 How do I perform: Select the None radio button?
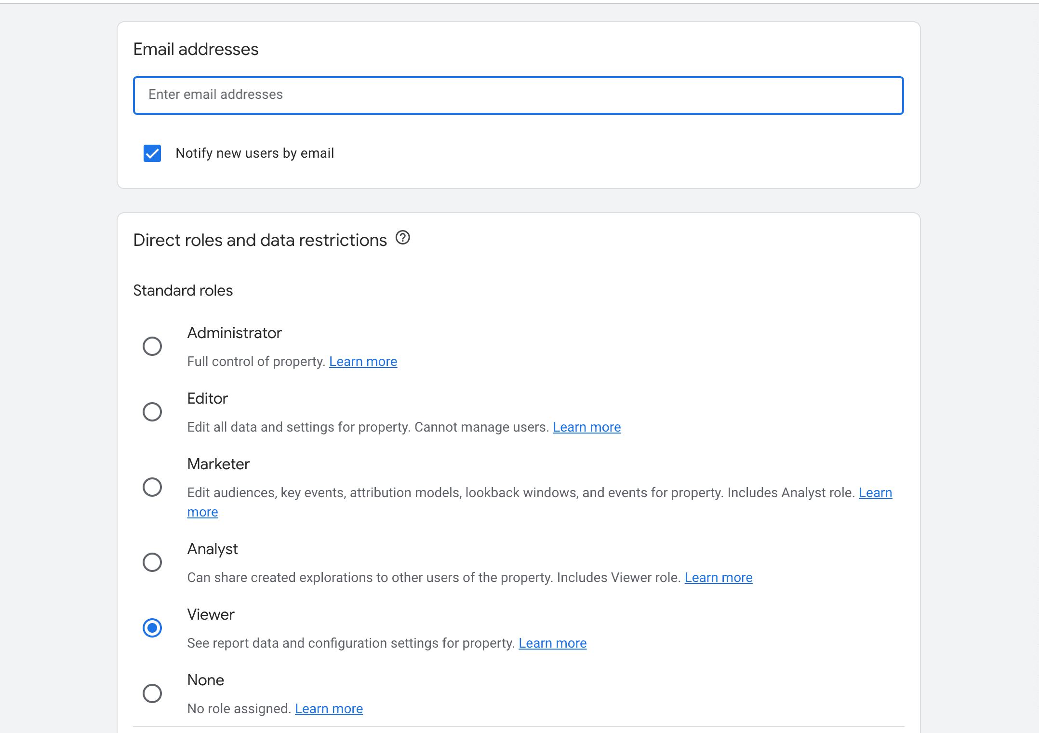click(x=152, y=693)
